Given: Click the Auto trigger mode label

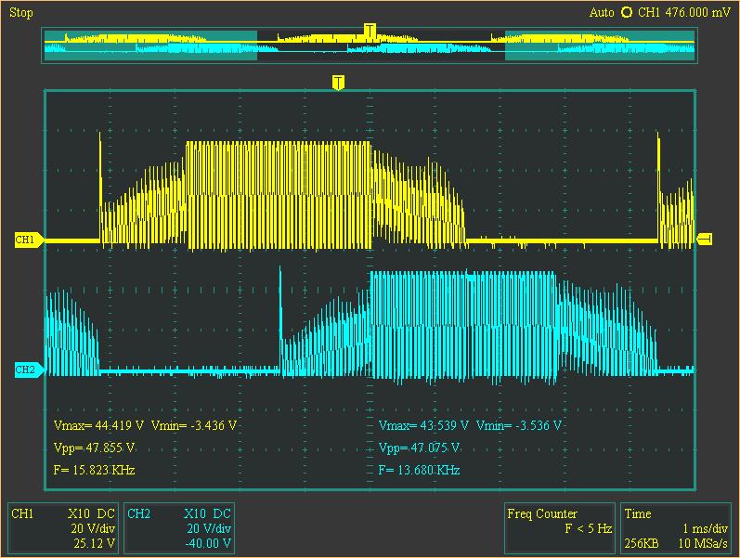Looking at the screenshot, I should 601,12.
